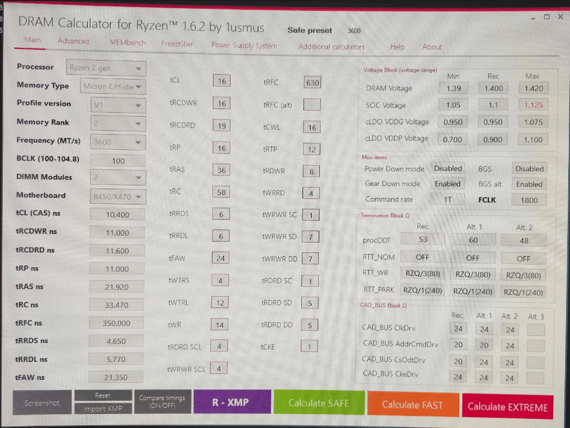
Task: Click the Calculate FAST button
Action: (413, 405)
